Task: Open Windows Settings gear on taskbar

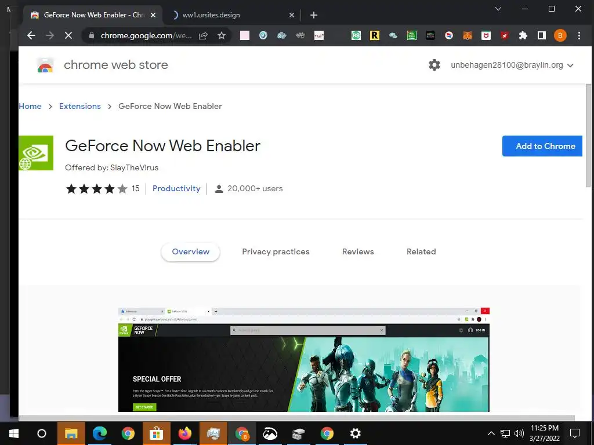Action: coord(356,433)
